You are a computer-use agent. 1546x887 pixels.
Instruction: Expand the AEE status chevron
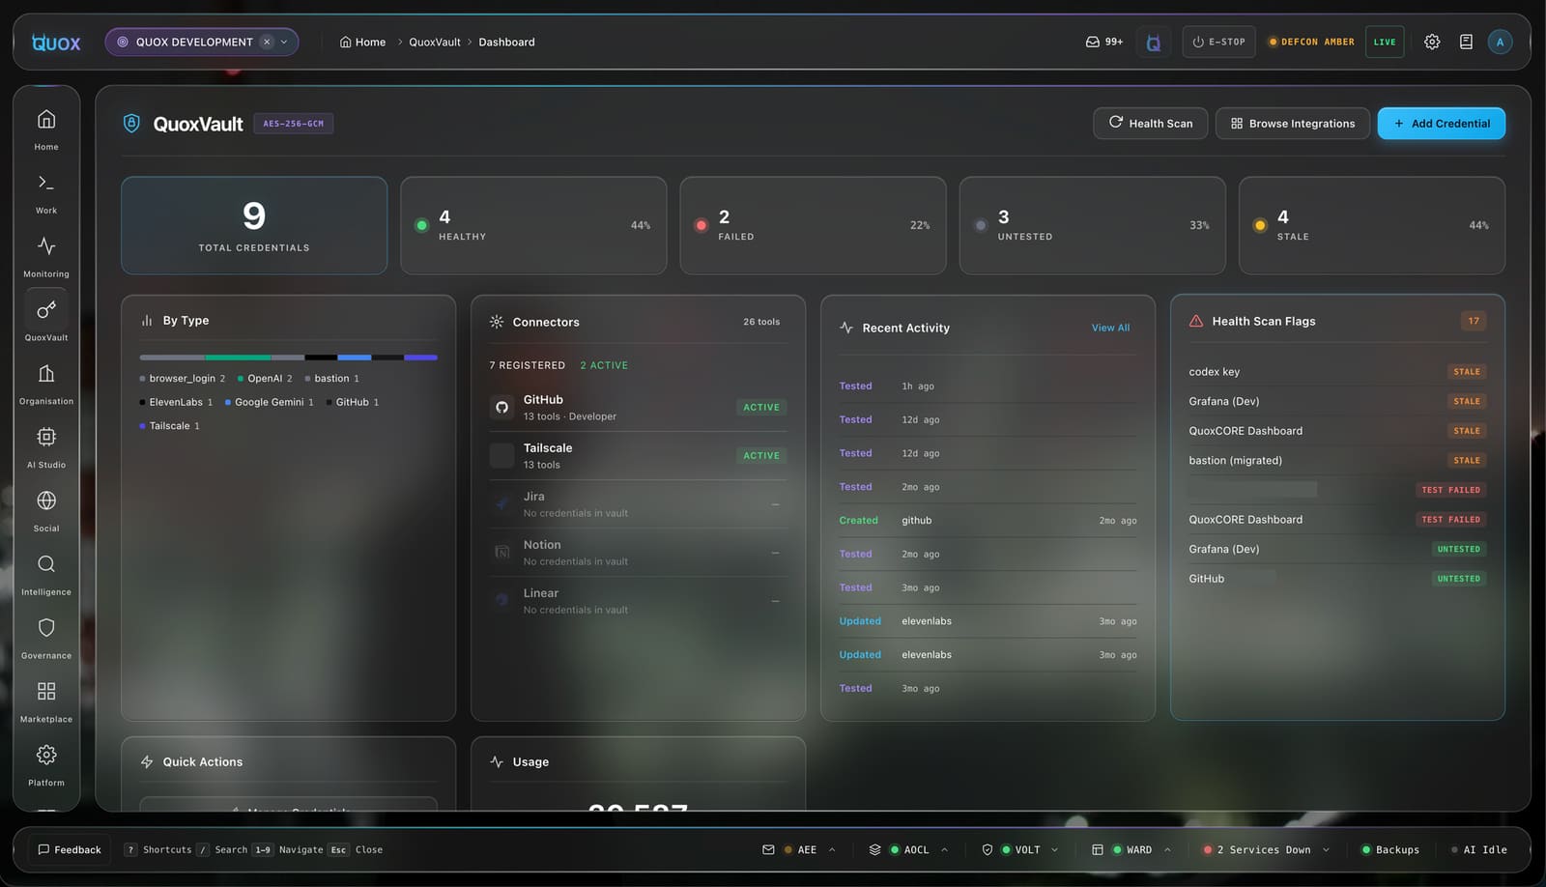point(832,850)
